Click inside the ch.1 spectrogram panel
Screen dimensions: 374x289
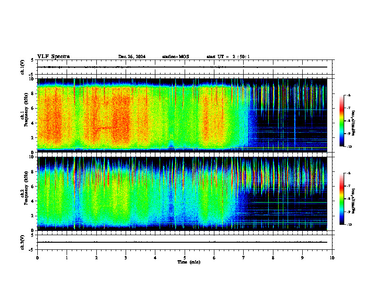click(182, 115)
